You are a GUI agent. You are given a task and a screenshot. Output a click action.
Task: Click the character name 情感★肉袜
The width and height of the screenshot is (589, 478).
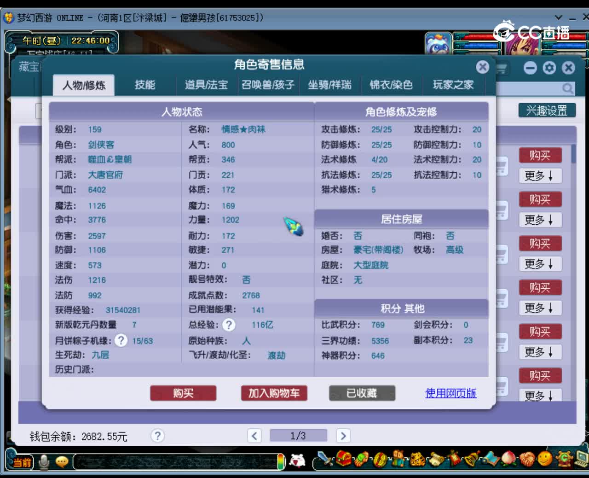(x=243, y=129)
